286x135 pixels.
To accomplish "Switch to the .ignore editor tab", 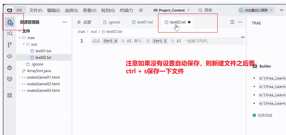I will 113,22.
